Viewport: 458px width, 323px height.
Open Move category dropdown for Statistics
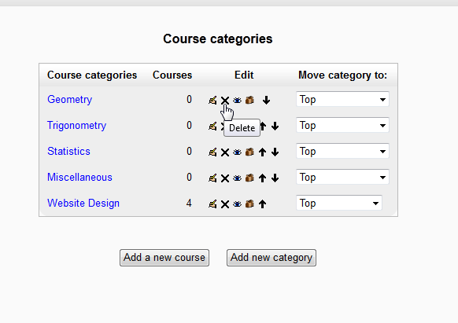(x=342, y=151)
